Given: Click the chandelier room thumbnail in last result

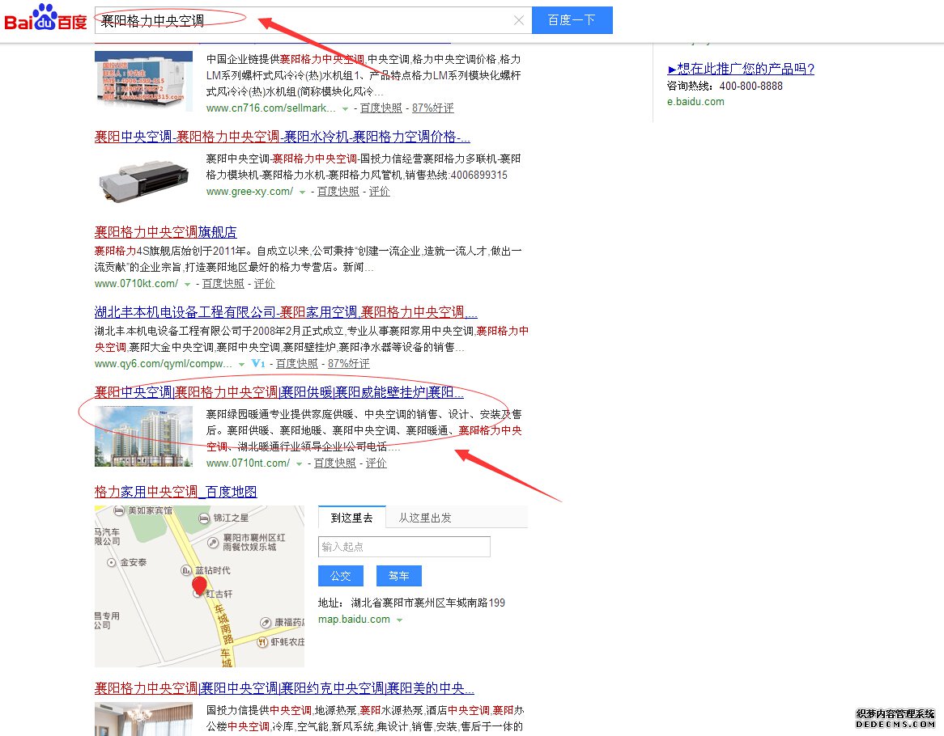Looking at the screenshot, I should point(143,719).
